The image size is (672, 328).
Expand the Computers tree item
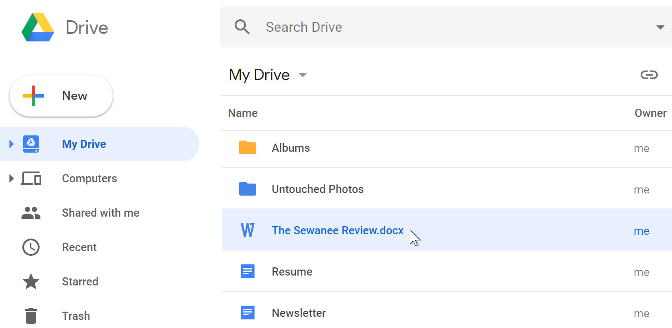11,178
